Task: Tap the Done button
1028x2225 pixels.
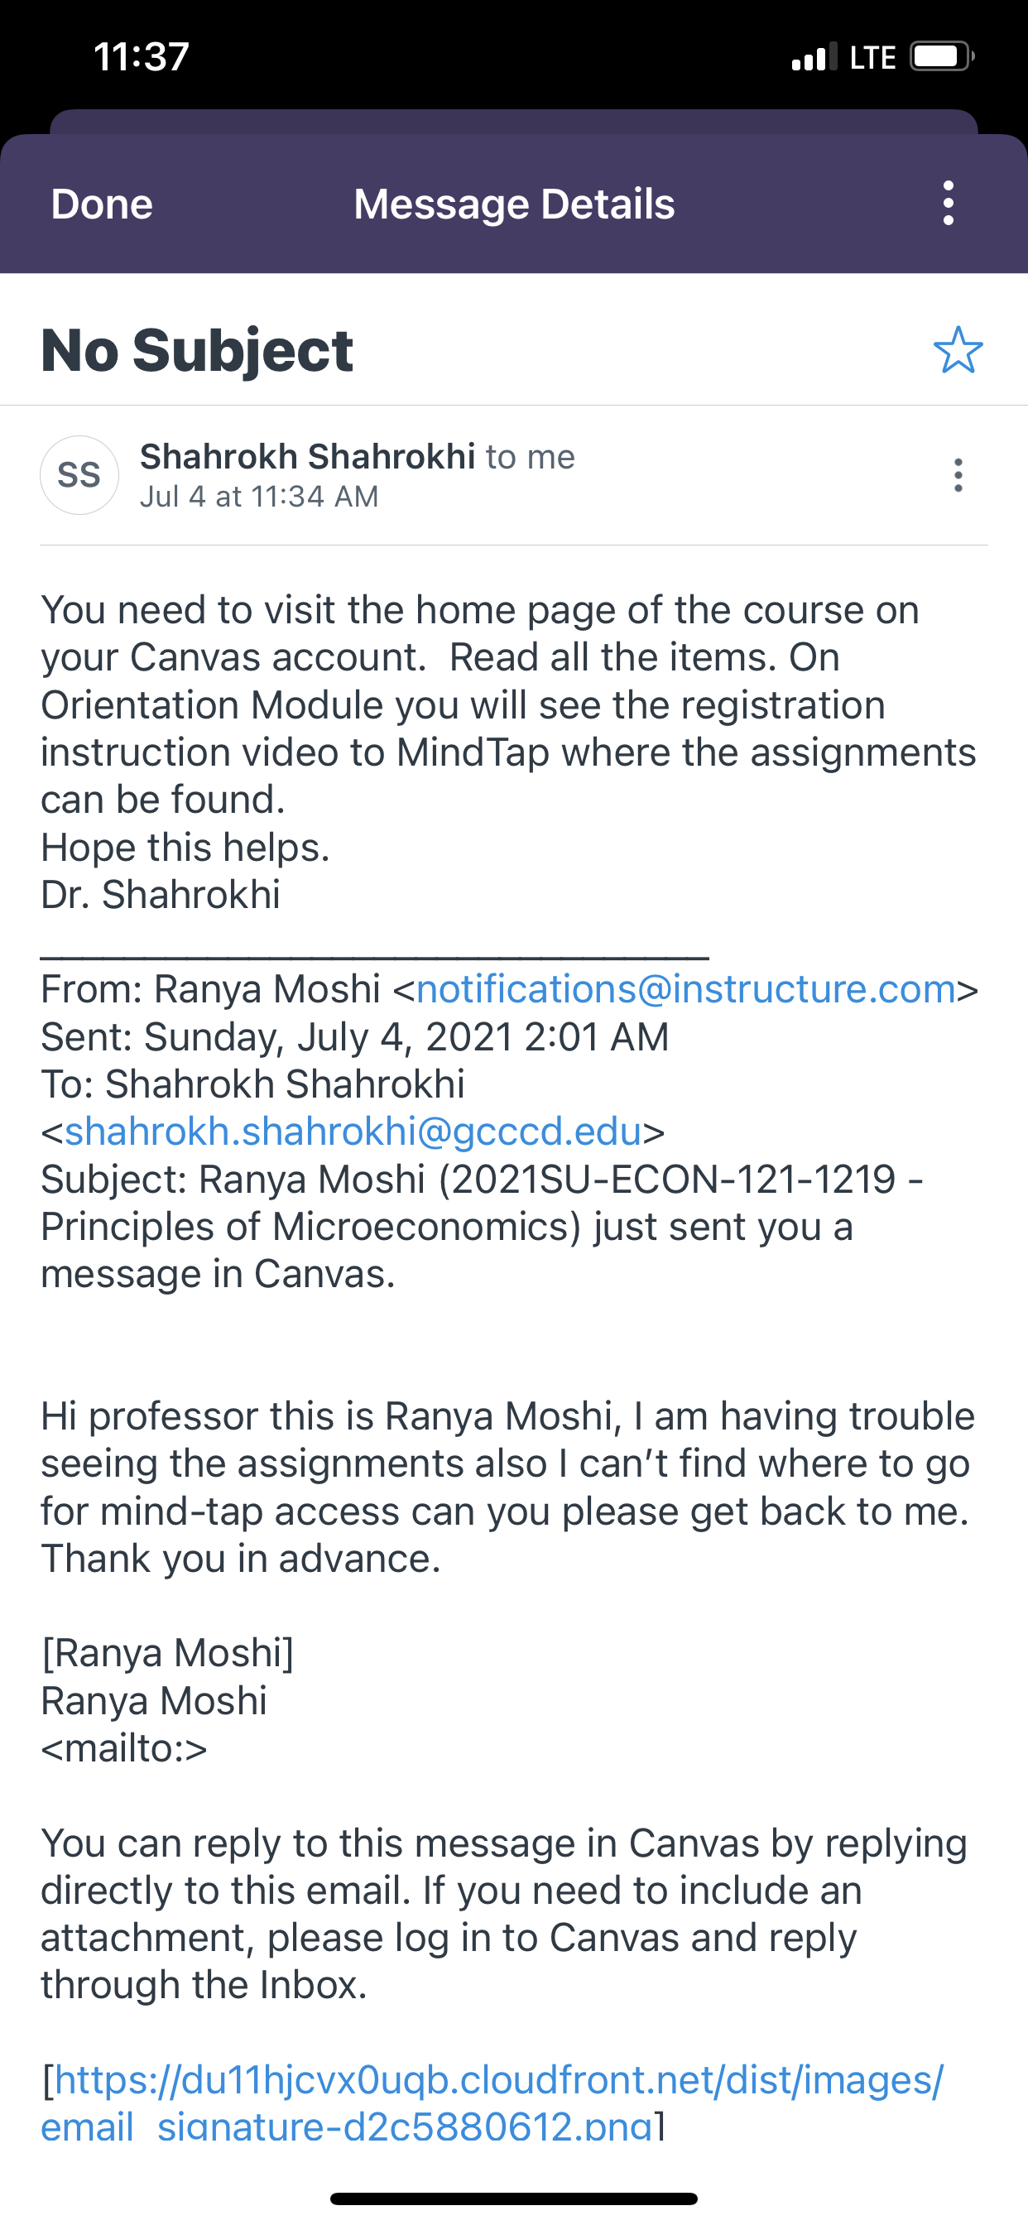Action: coord(102,204)
